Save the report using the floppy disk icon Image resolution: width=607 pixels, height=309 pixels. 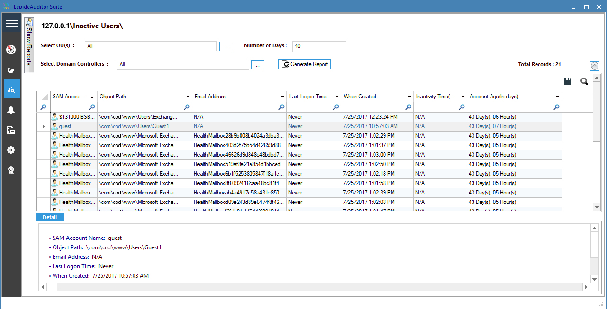pos(568,82)
